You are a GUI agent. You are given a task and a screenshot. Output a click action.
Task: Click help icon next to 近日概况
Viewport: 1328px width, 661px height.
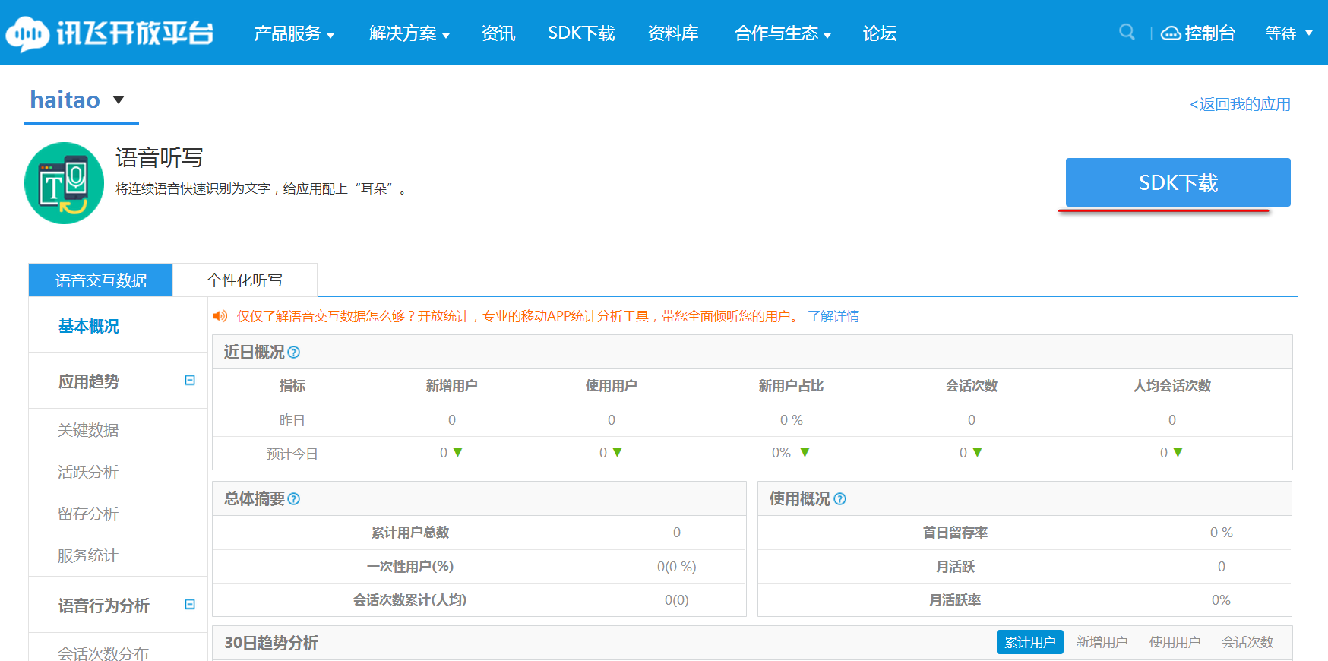294,353
